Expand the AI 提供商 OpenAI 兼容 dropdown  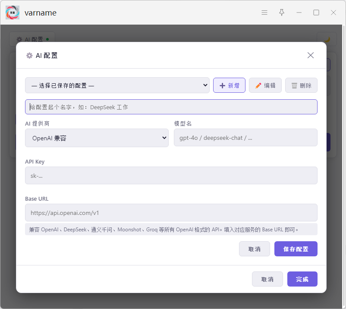(97, 138)
